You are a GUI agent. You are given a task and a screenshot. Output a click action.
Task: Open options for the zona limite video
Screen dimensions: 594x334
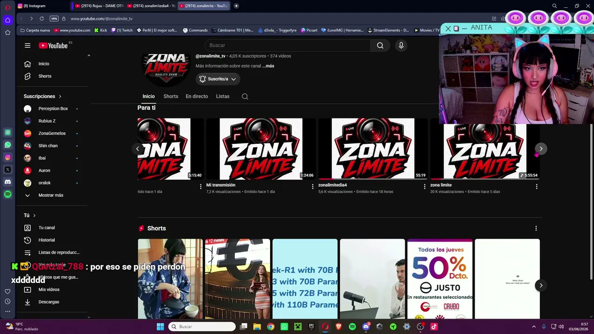click(x=536, y=186)
